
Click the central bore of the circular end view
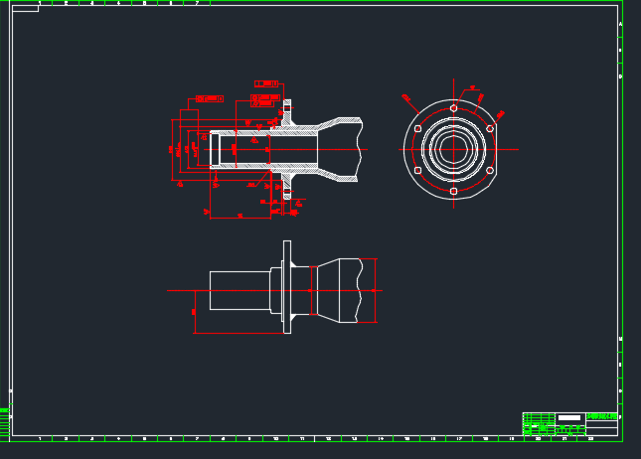point(453,150)
